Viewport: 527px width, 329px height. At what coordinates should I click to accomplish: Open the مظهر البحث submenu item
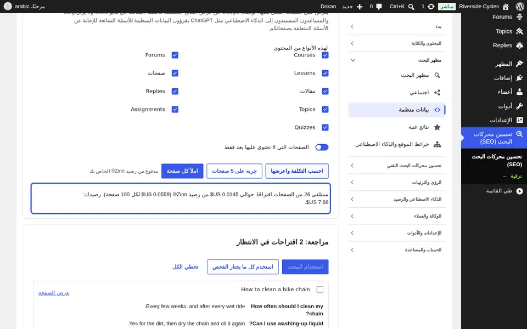pos(397,75)
